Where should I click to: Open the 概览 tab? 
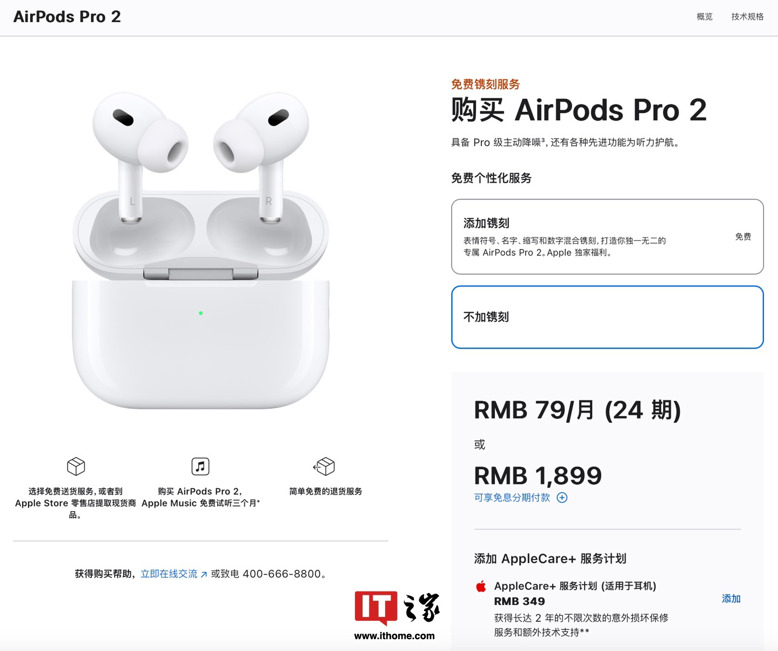(x=705, y=17)
